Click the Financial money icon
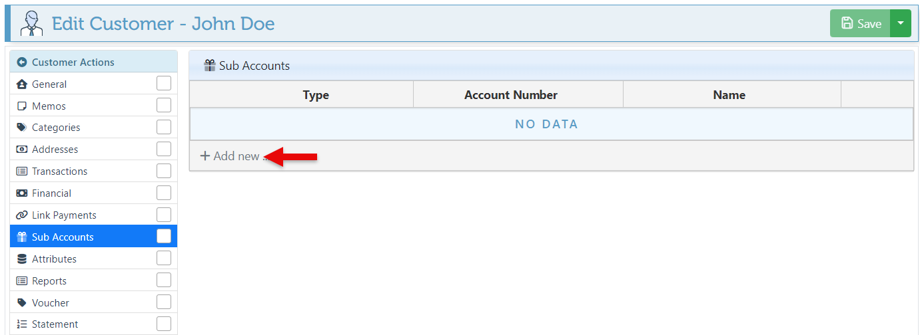This screenshot has width=920, height=335. pyautogui.click(x=21, y=193)
